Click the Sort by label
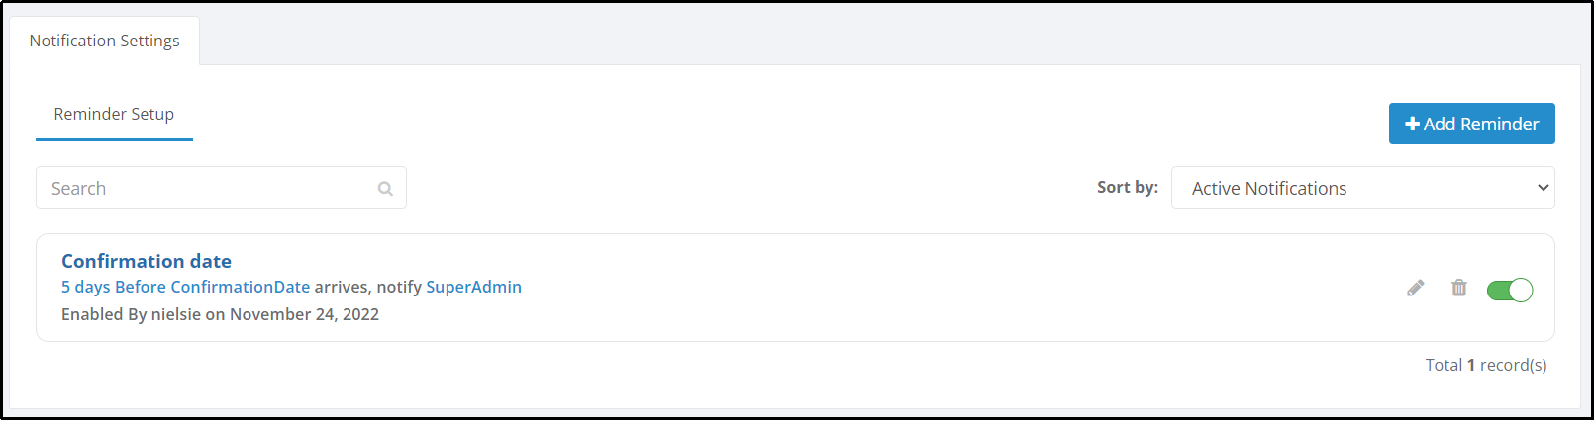Screen dimensions: 1594x421 pos(1128,187)
